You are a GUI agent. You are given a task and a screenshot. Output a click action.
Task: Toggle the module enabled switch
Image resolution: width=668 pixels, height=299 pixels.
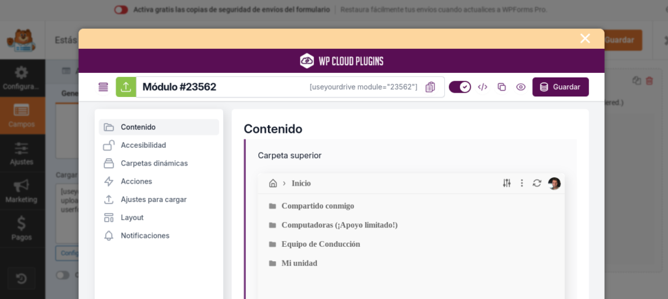point(460,87)
